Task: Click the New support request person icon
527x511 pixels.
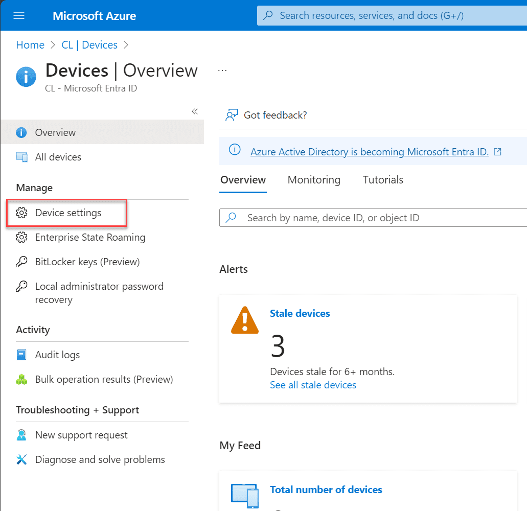Action: click(x=21, y=435)
